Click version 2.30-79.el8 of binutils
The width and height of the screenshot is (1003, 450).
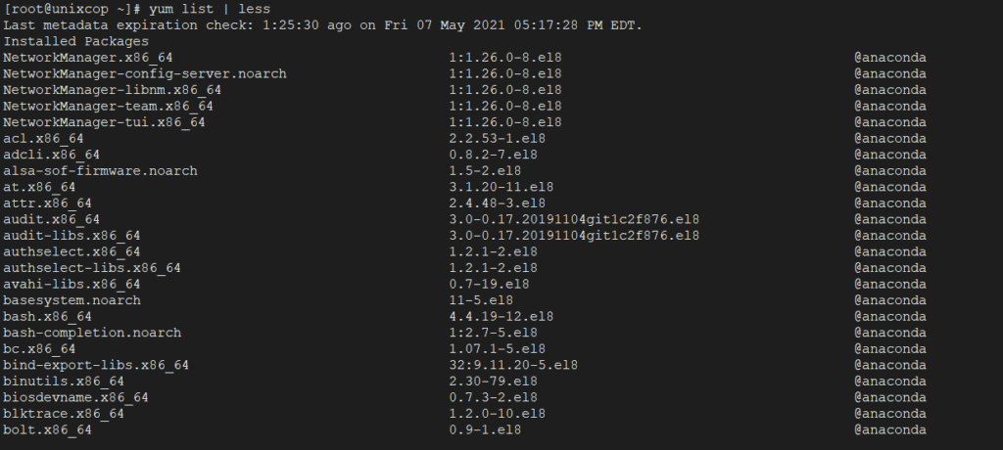click(494, 381)
